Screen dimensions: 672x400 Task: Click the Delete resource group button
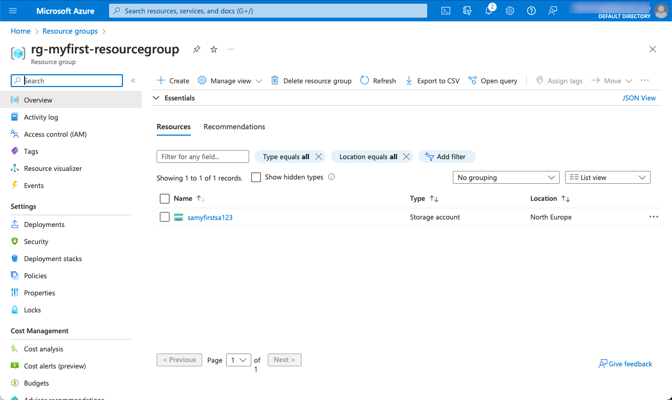[x=311, y=81]
